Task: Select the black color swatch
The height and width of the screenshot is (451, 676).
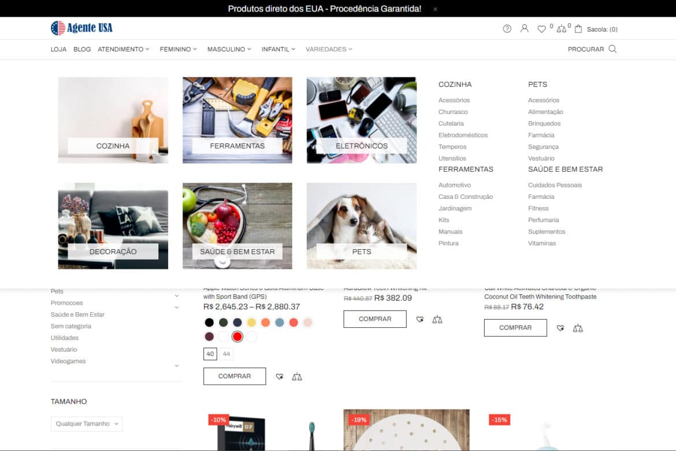Action: coord(209,323)
